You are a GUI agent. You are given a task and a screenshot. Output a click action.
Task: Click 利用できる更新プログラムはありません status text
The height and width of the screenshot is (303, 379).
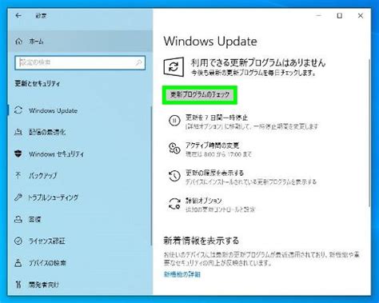[258, 62]
